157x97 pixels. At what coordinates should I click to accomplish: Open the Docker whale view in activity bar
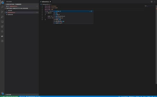pyautogui.click(x=2, y=36)
